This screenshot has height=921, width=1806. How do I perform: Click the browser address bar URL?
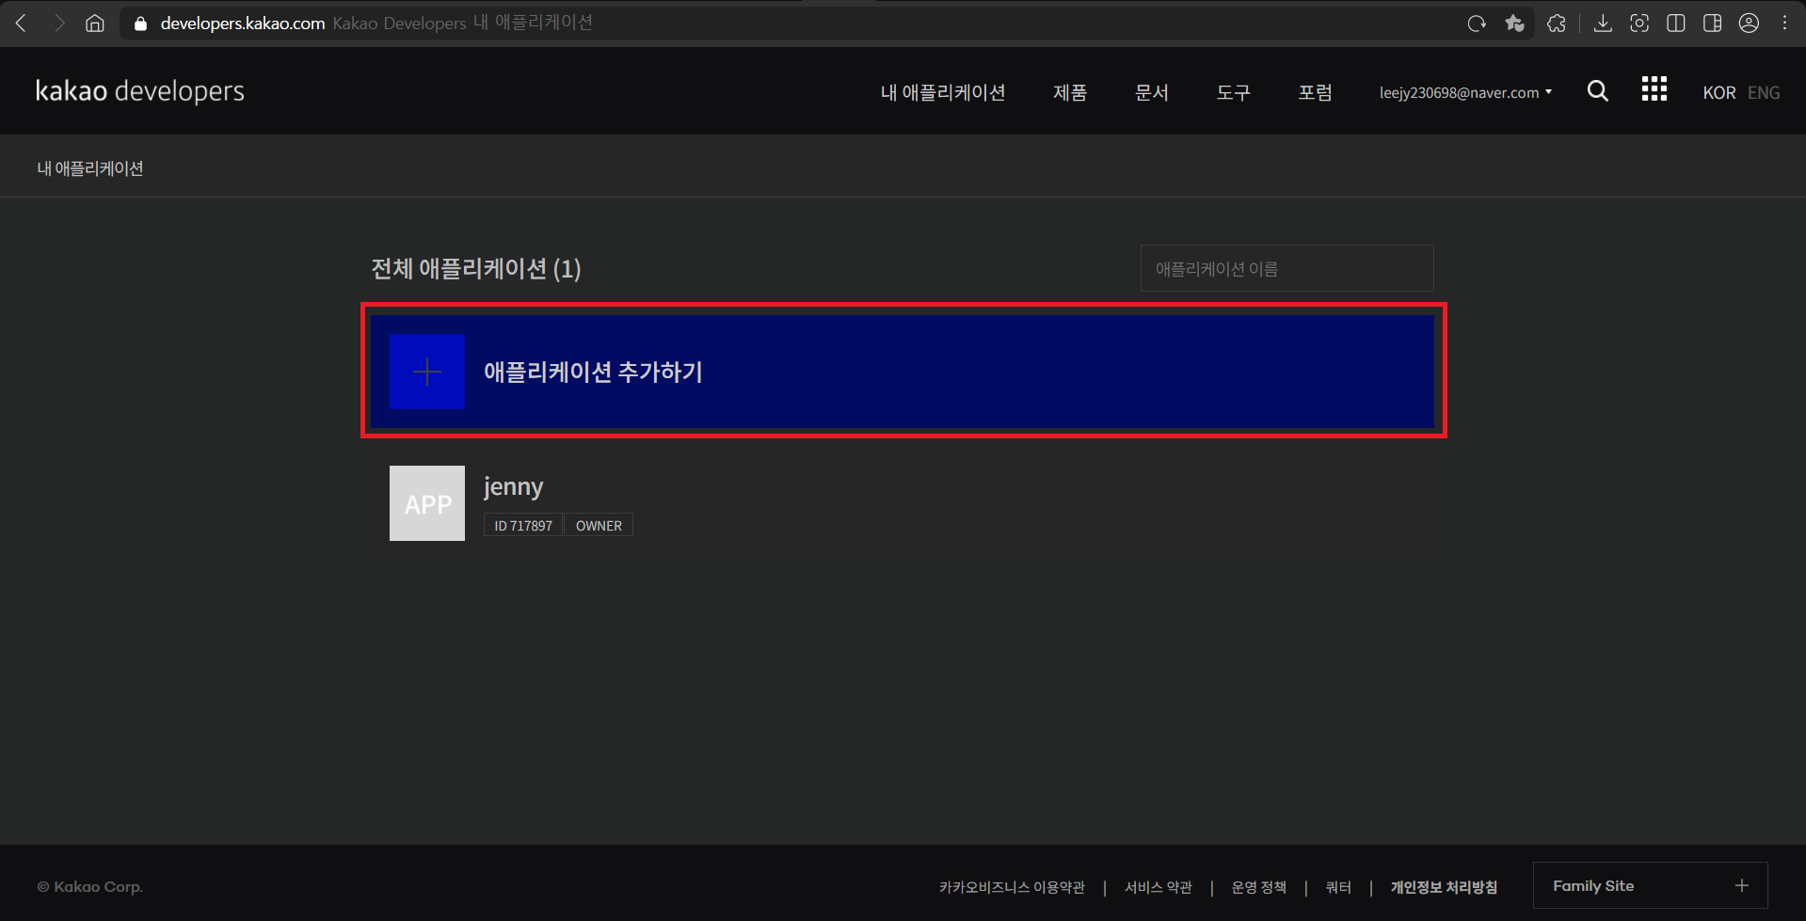point(243,24)
